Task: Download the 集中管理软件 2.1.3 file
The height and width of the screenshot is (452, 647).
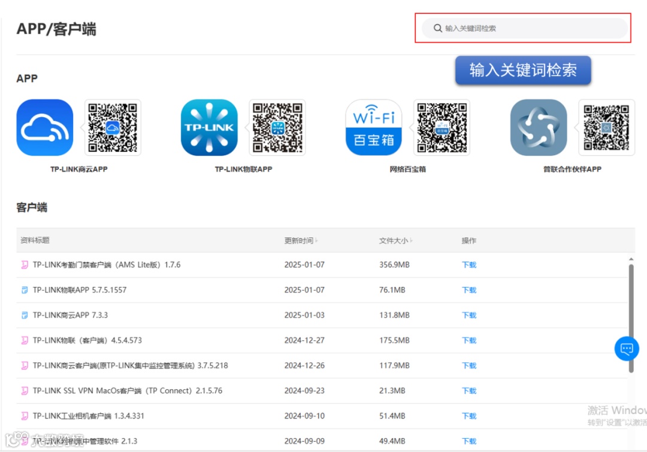Action: (468, 441)
